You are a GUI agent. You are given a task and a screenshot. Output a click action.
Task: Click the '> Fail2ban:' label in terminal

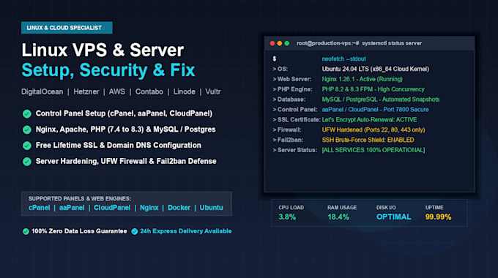[288, 140]
